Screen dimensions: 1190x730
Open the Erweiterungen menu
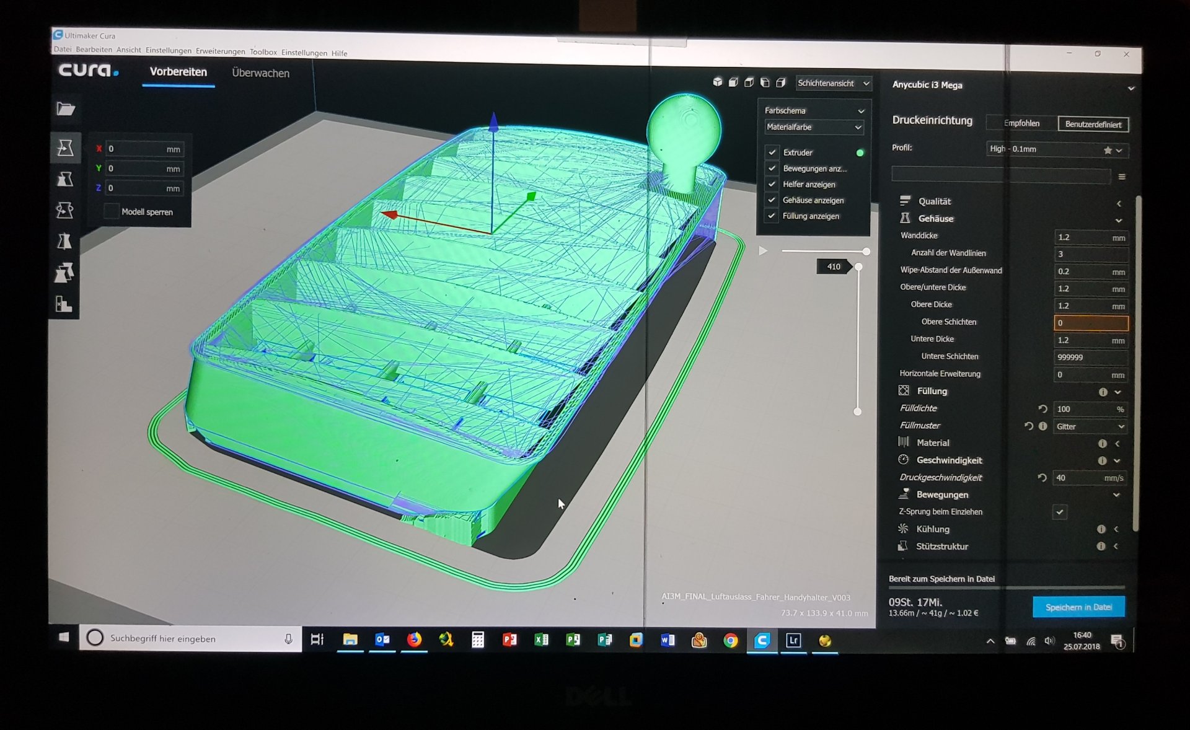(x=221, y=51)
